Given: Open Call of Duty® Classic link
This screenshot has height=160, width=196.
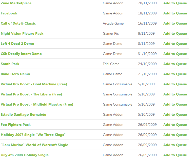Looking at the screenshot, I should 18,23.
